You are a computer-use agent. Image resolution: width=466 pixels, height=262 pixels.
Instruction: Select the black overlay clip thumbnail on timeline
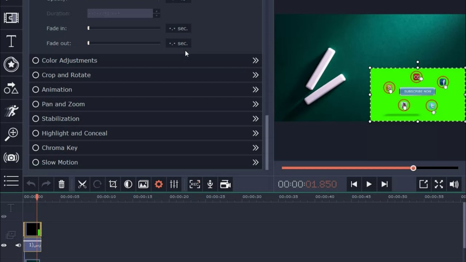click(x=32, y=230)
